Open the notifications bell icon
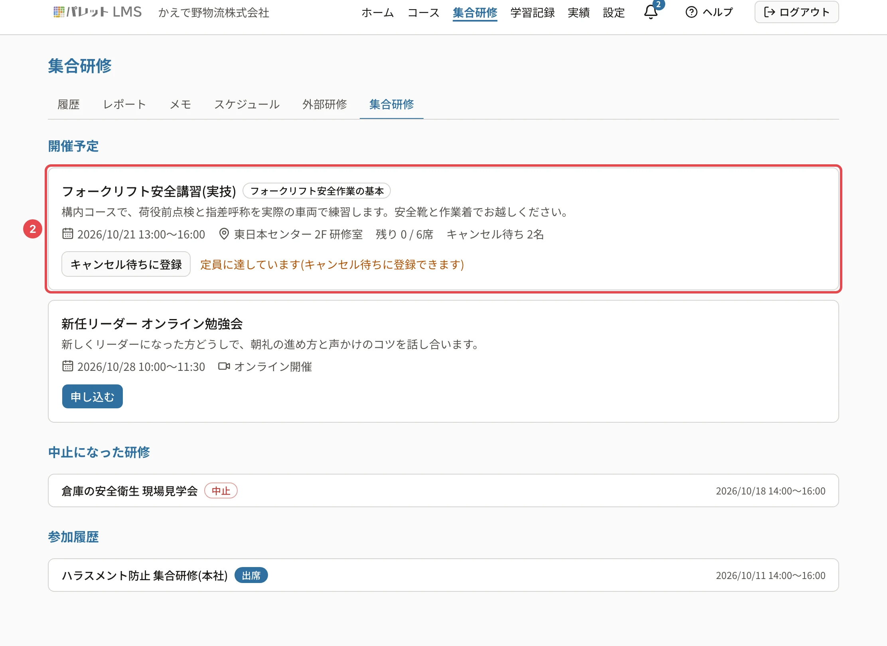This screenshot has width=887, height=646. 651,12
